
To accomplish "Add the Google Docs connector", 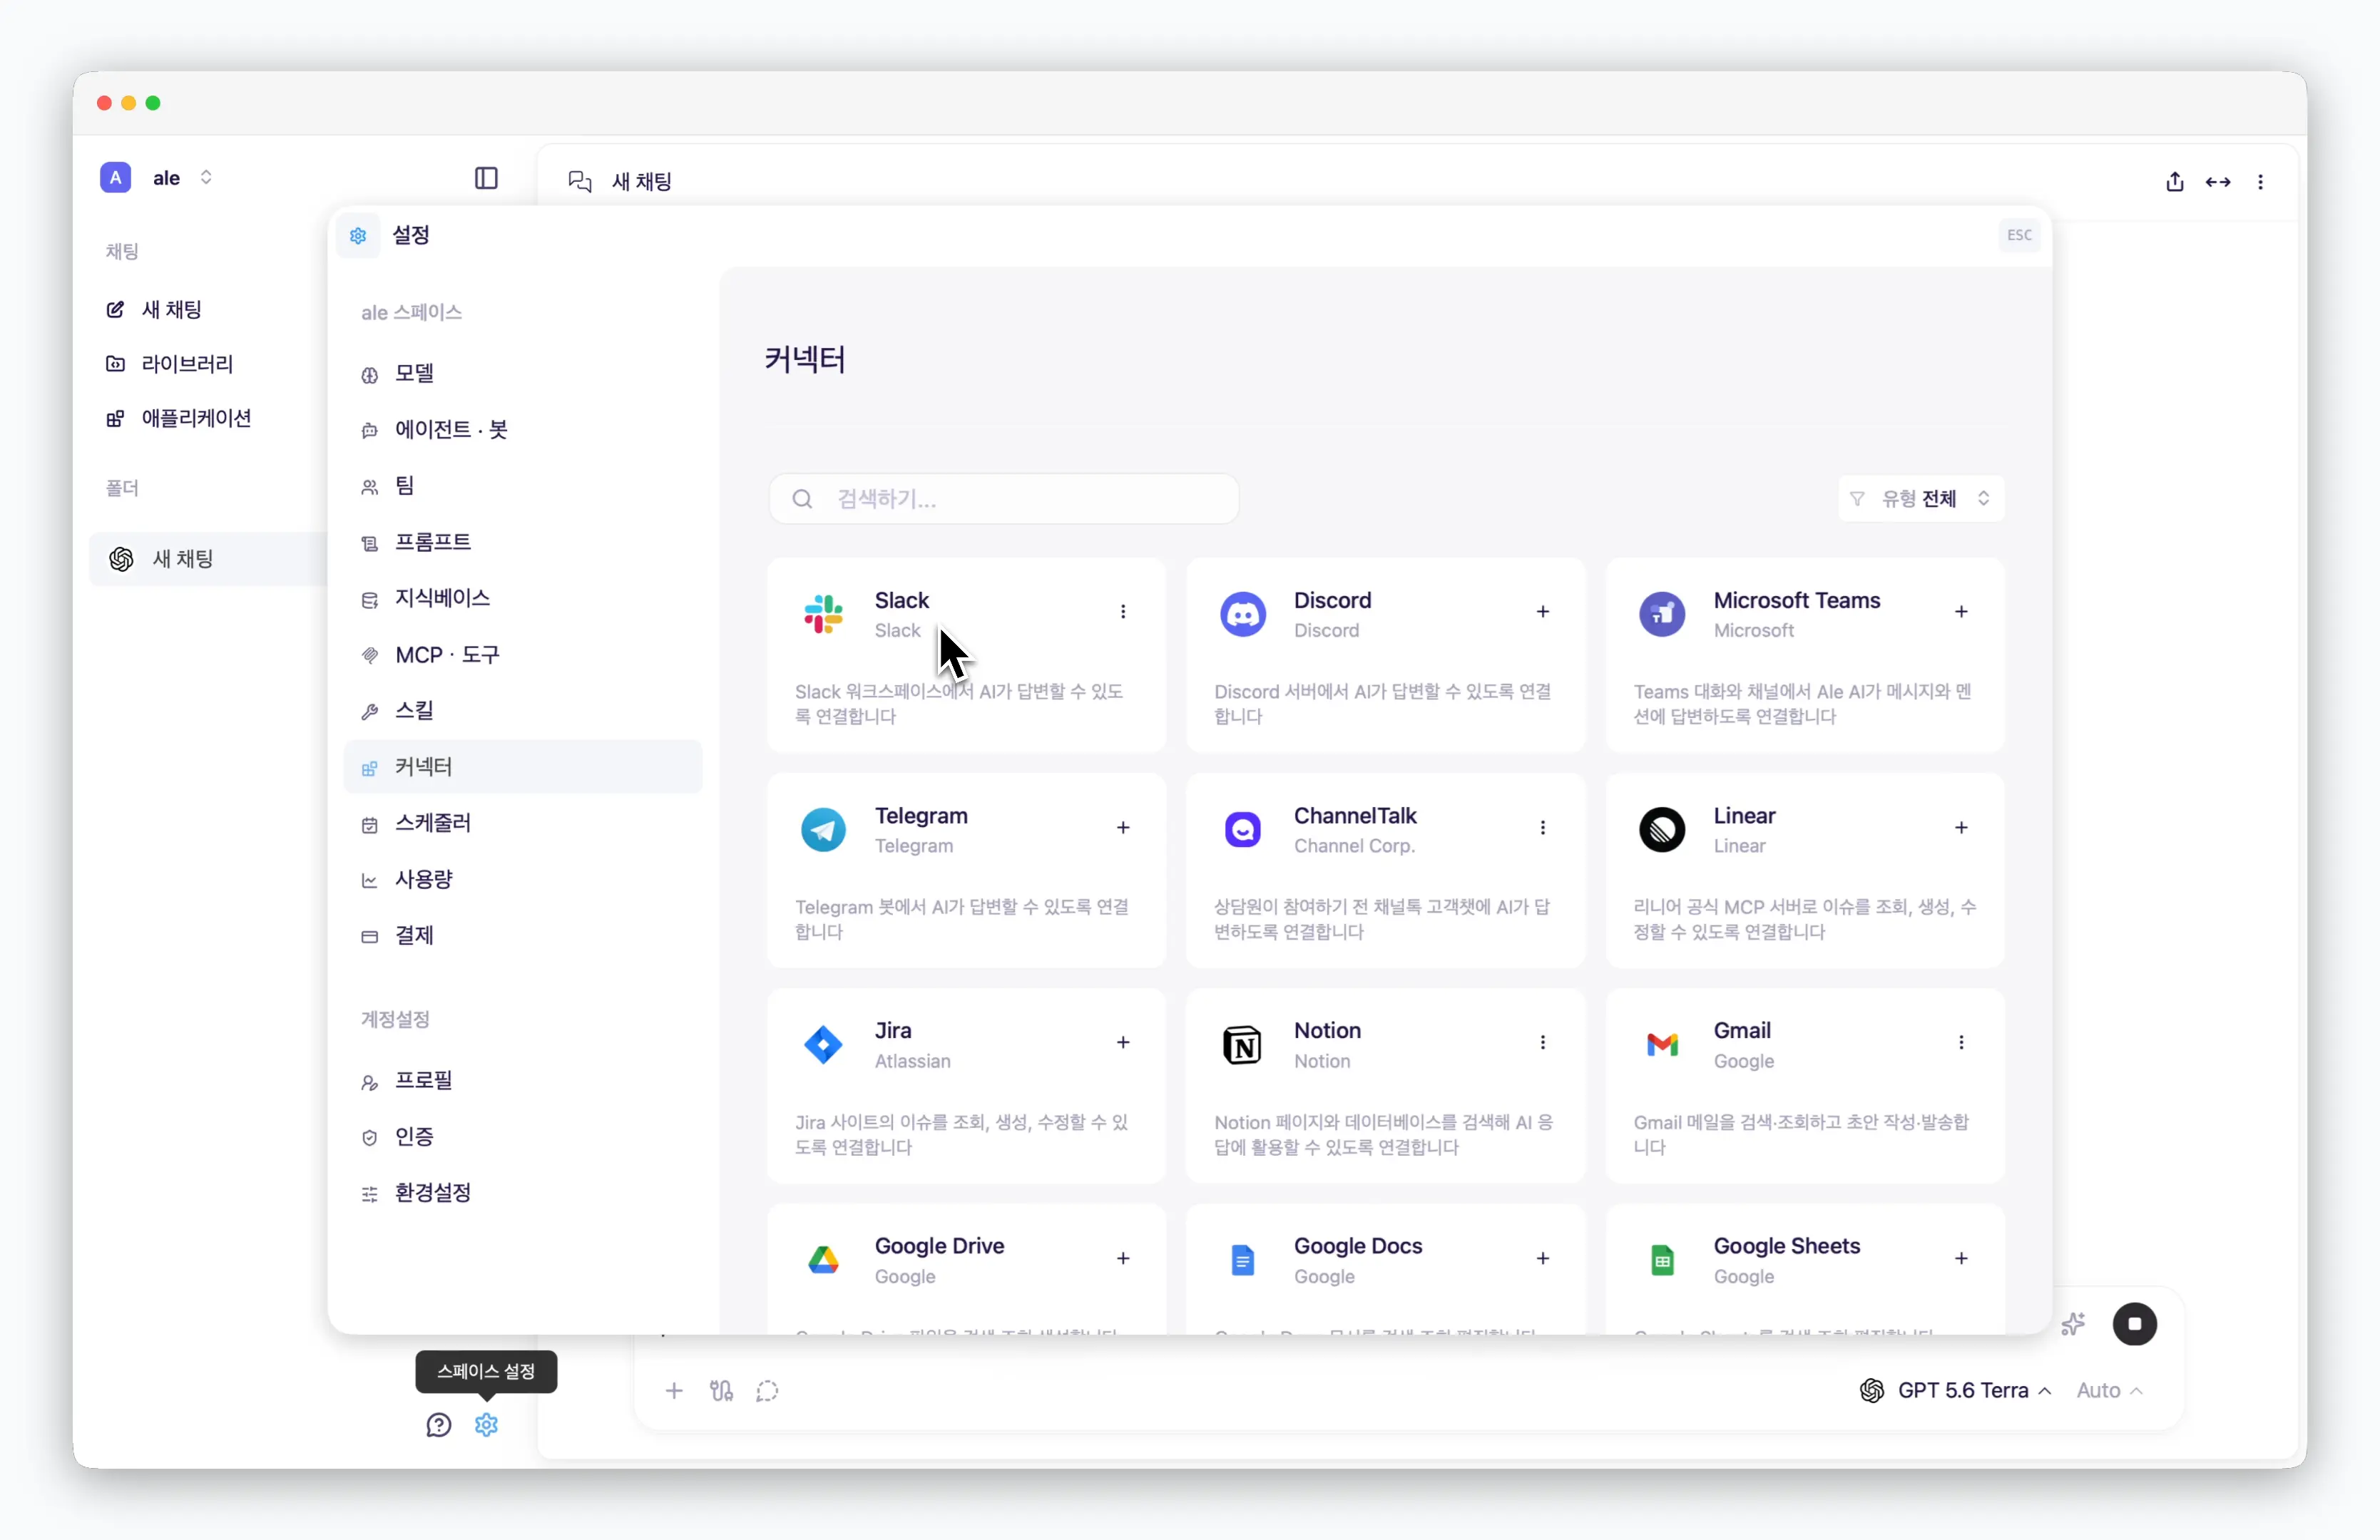I will [1543, 1258].
